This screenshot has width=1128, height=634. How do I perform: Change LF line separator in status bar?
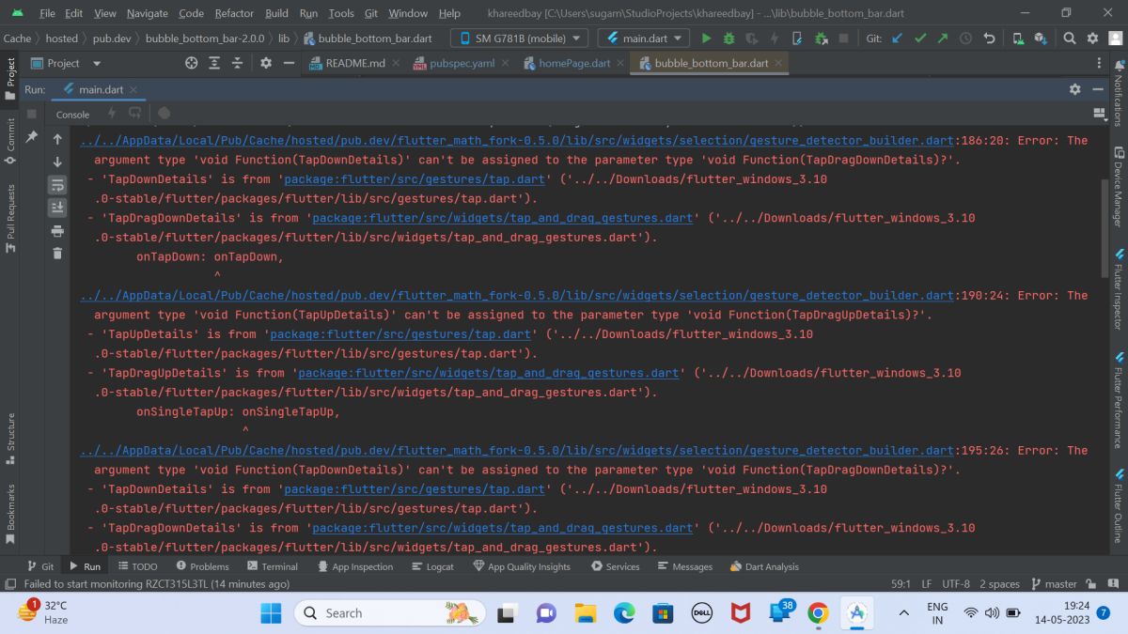(927, 583)
